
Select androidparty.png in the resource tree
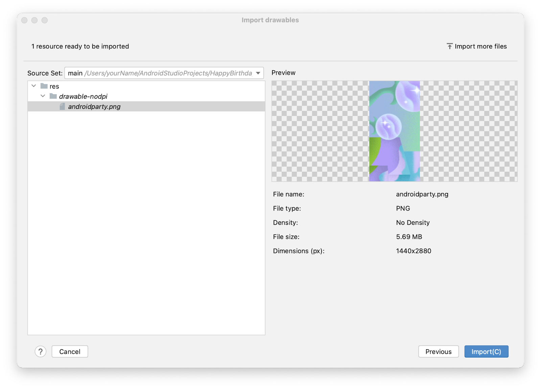94,106
